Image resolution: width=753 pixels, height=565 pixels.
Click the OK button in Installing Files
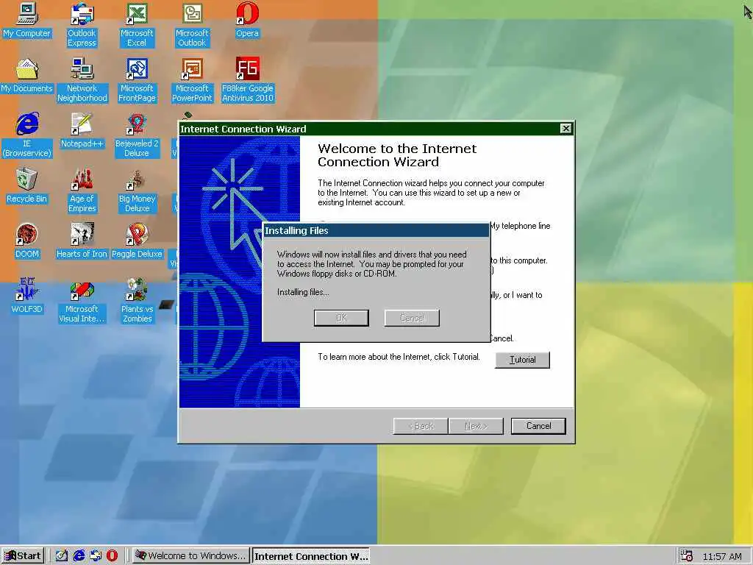[341, 318]
